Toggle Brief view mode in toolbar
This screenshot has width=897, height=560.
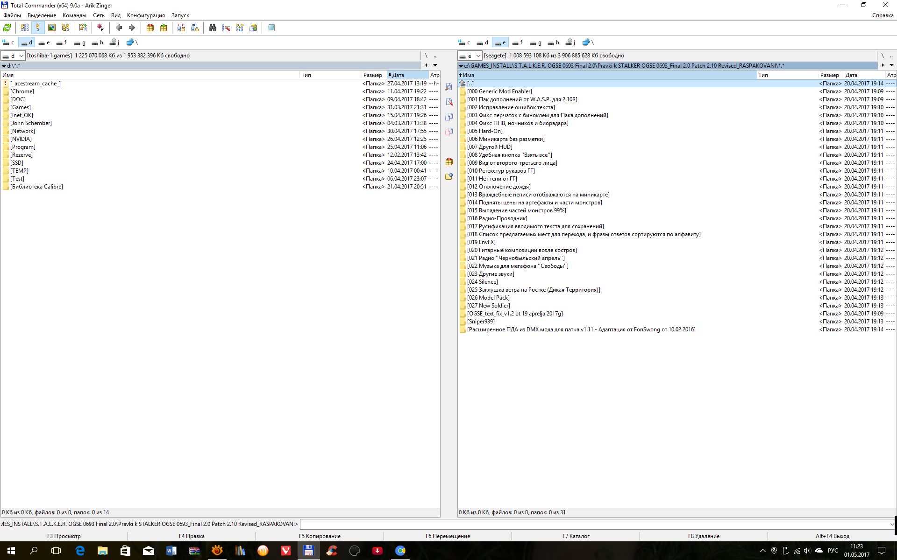point(25,28)
